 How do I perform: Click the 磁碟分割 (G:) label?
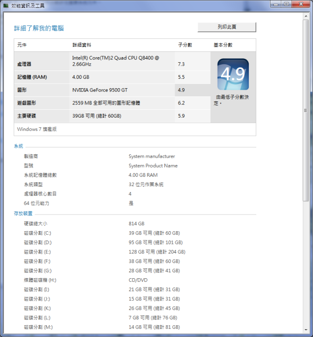pyautogui.click(x=38, y=270)
